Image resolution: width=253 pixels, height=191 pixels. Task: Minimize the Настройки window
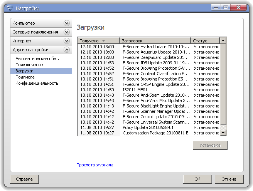tap(216, 8)
